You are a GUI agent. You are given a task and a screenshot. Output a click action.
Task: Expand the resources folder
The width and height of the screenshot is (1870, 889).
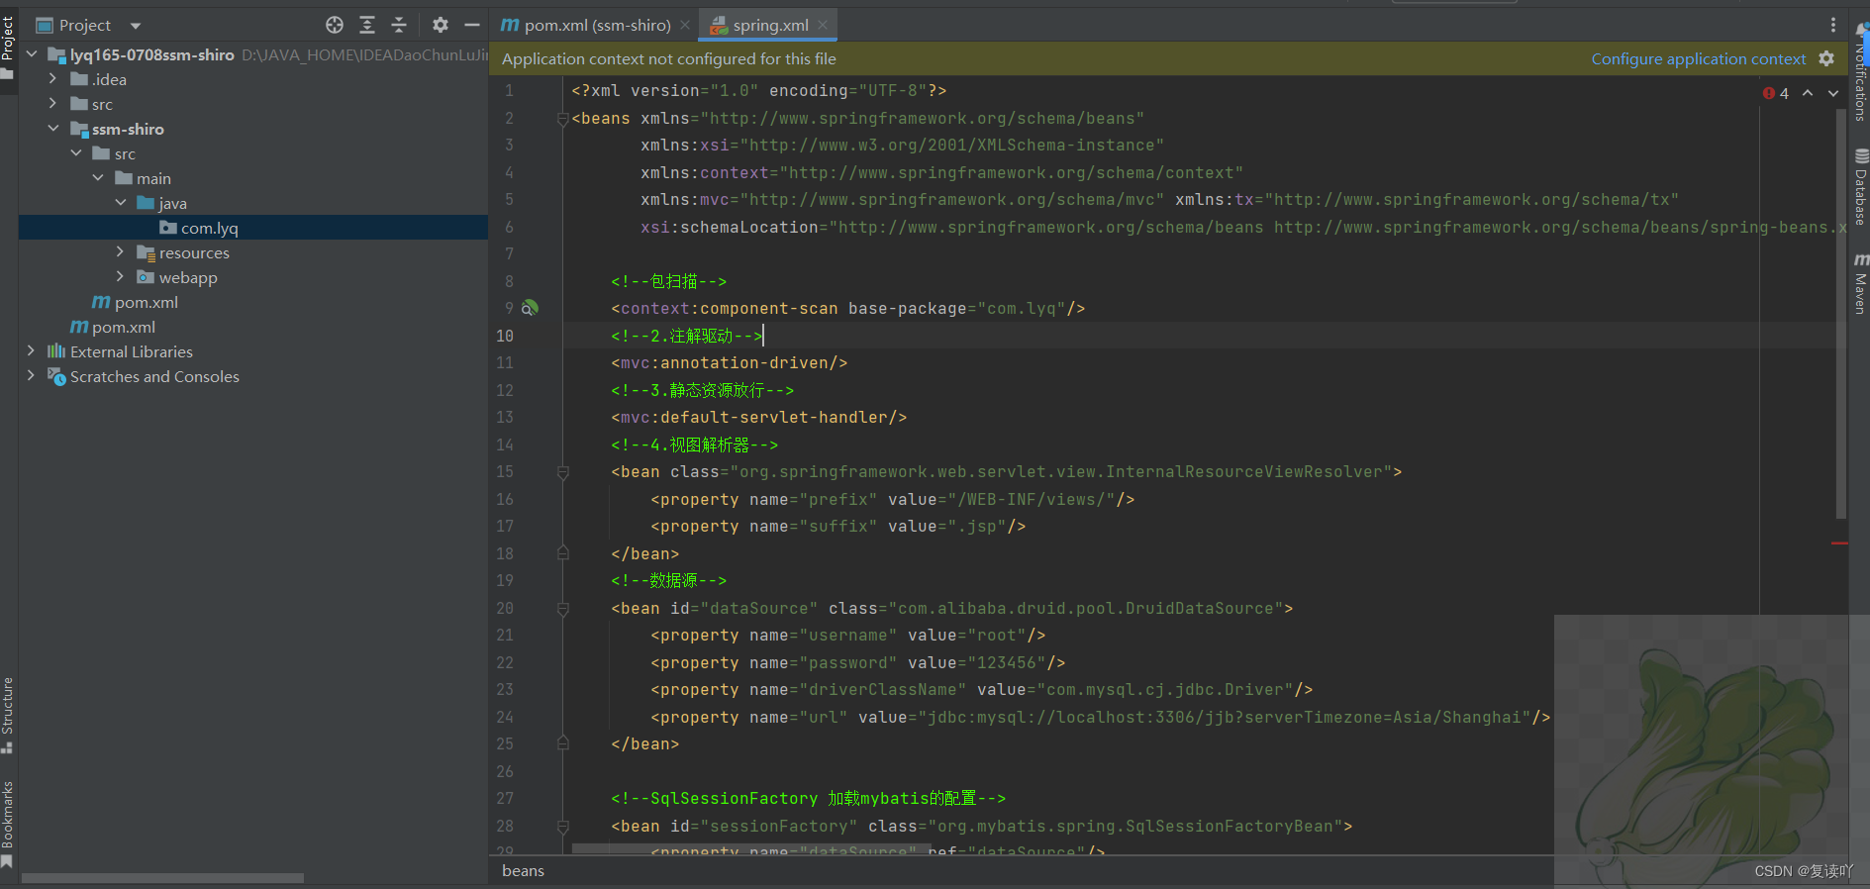click(121, 252)
